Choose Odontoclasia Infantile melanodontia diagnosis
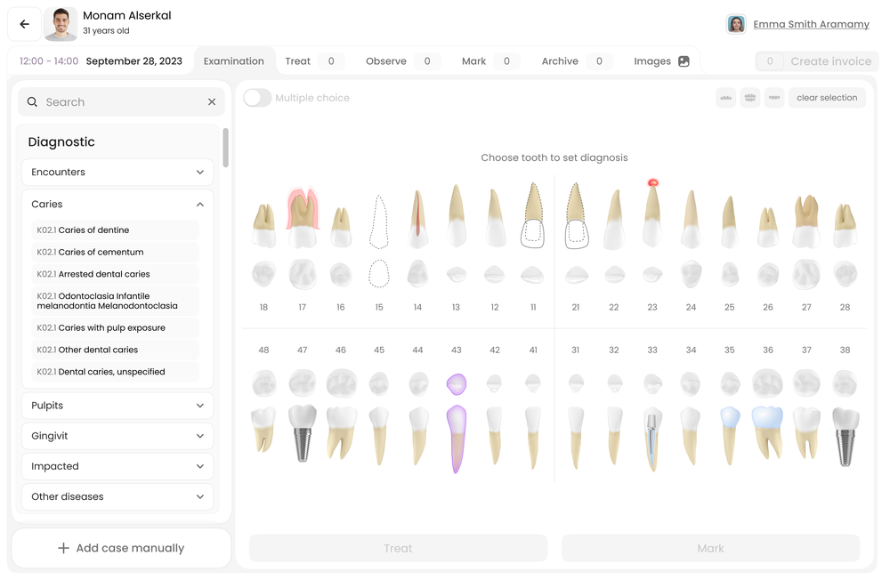Image resolution: width=890 pixels, height=580 pixels. [115, 301]
